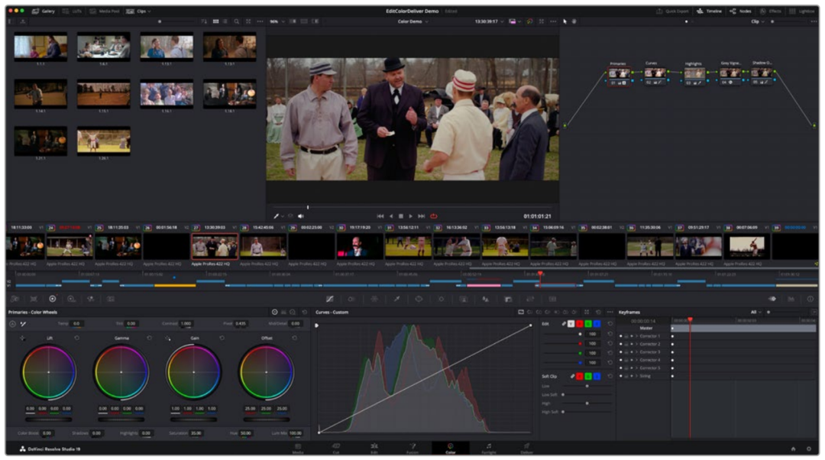This screenshot has height=460, width=825.
Task: Switch gallery to list view
Action: [x=225, y=21]
